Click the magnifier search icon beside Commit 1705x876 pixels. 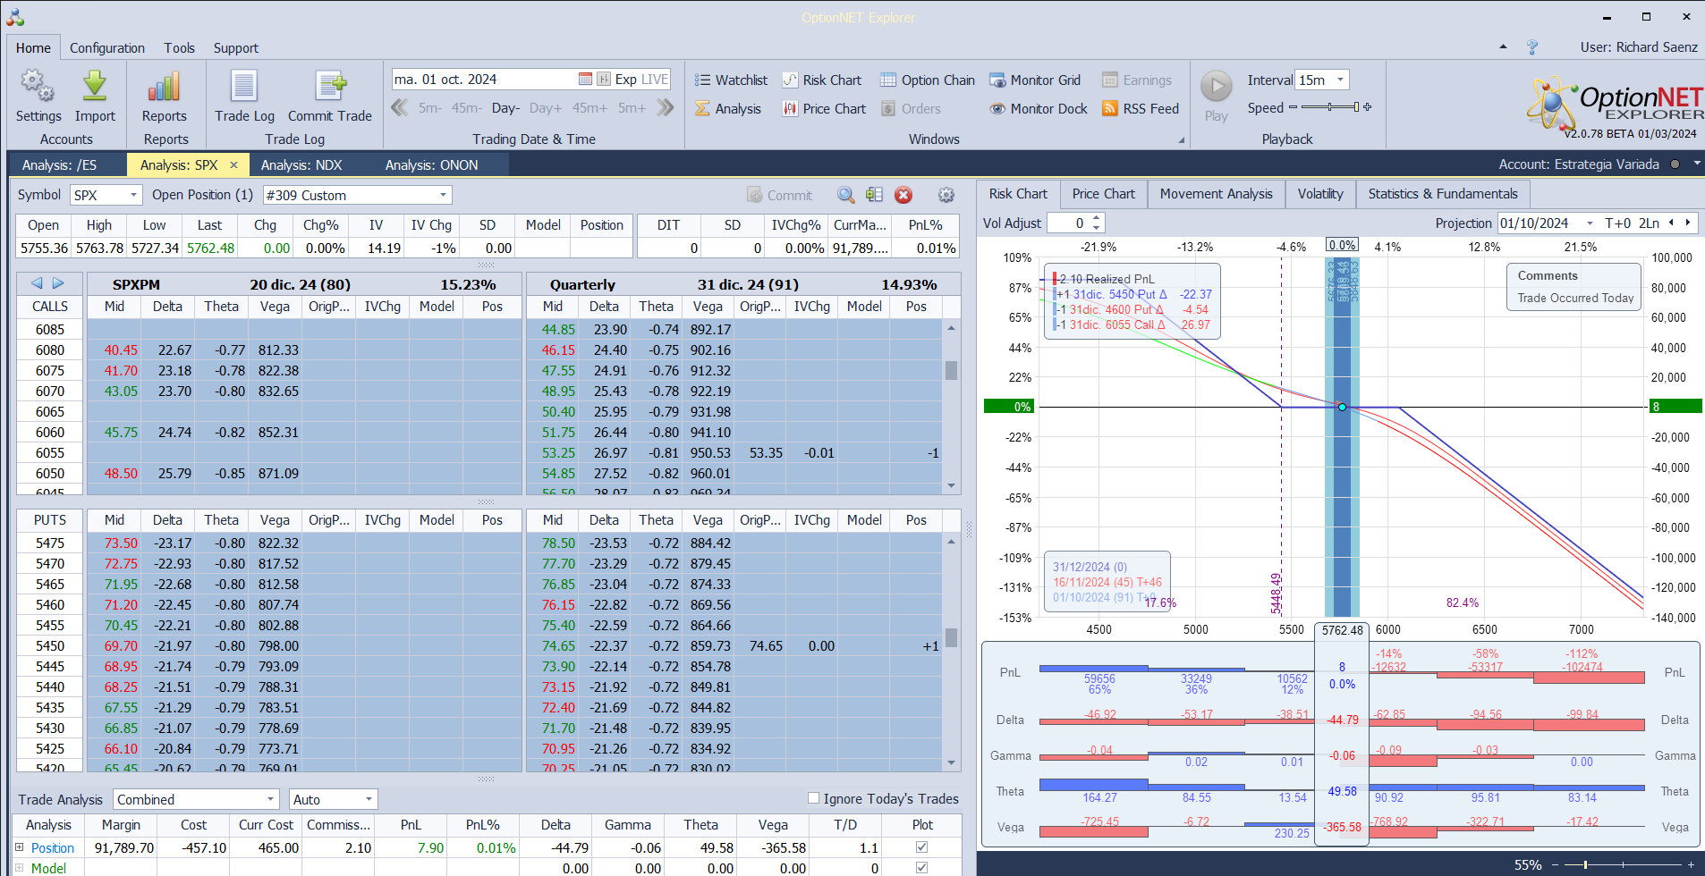(x=845, y=195)
